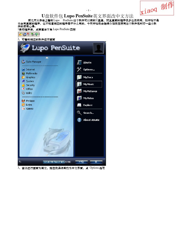Image resolution: width=178 pixels, height=230 pixels.
Task: Open Suite Manager
Action: point(32,62)
